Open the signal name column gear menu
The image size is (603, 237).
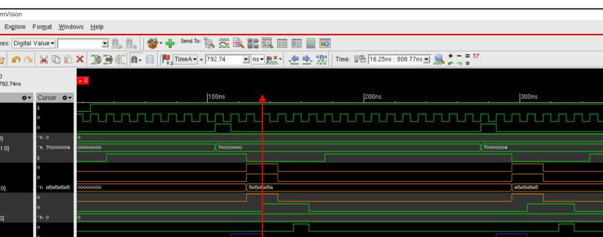[27, 98]
